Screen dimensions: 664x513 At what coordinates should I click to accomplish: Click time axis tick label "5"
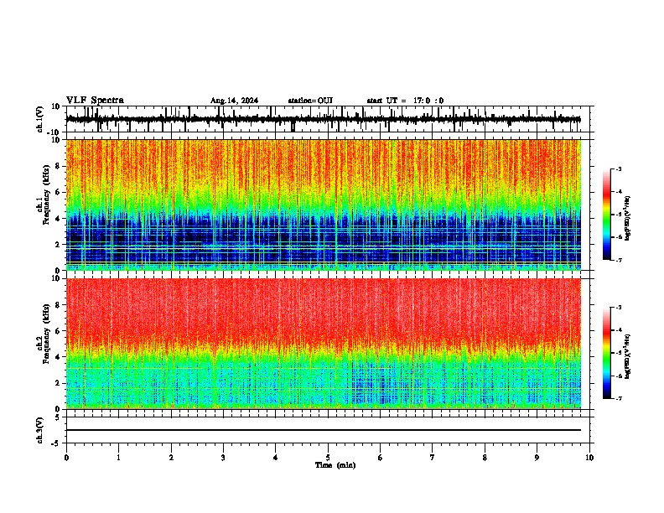[x=328, y=458]
